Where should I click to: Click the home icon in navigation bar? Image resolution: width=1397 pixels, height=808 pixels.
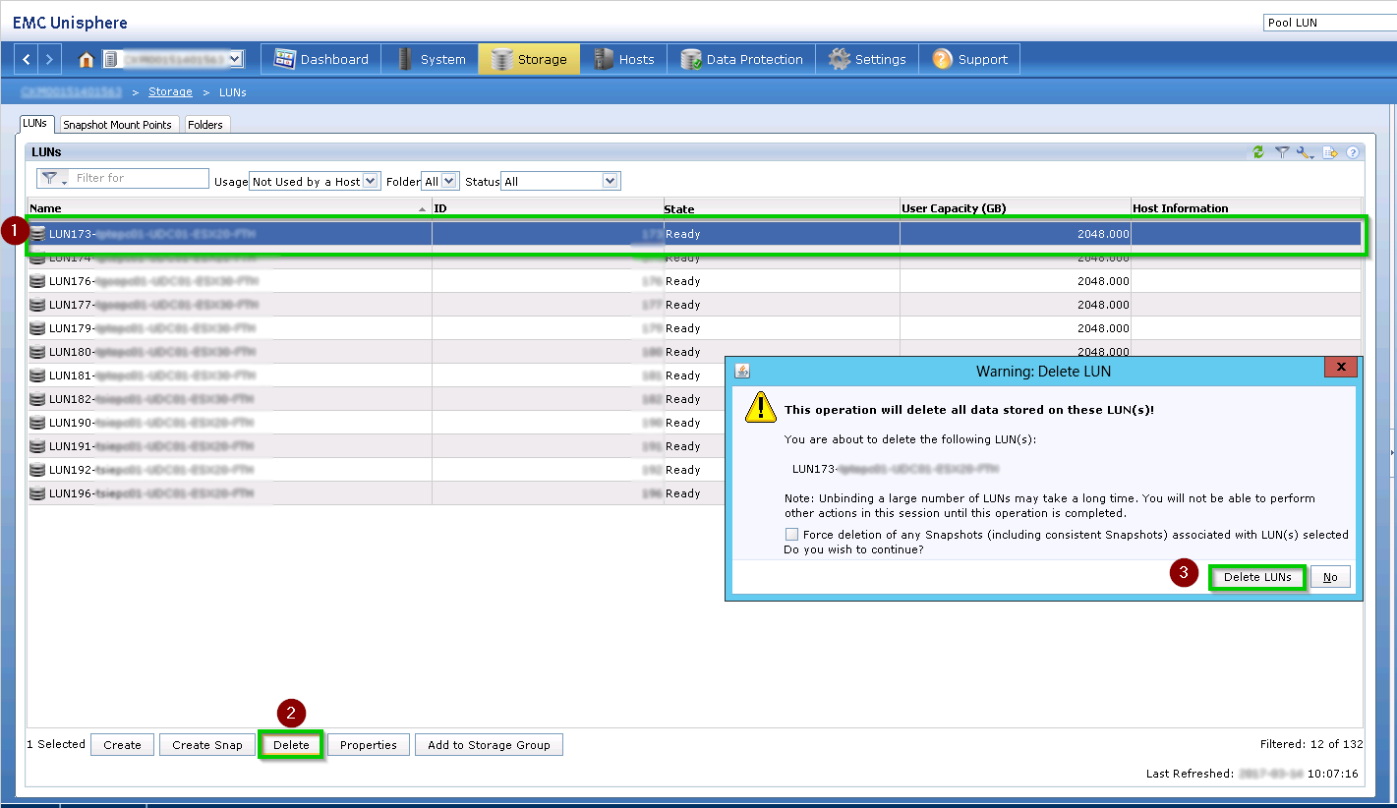point(87,60)
